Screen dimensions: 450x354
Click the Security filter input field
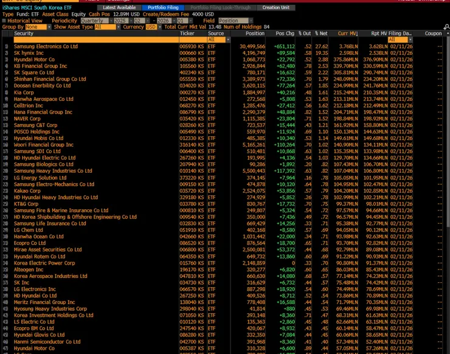pos(96,40)
